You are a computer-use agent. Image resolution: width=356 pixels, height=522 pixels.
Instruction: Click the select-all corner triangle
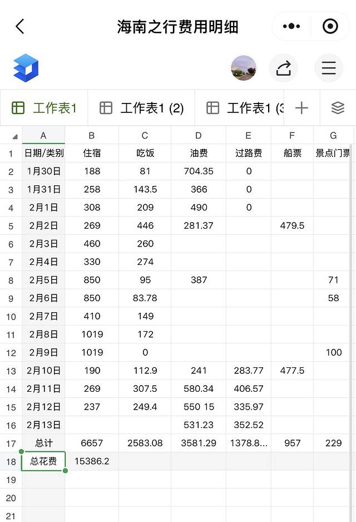click(14, 136)
